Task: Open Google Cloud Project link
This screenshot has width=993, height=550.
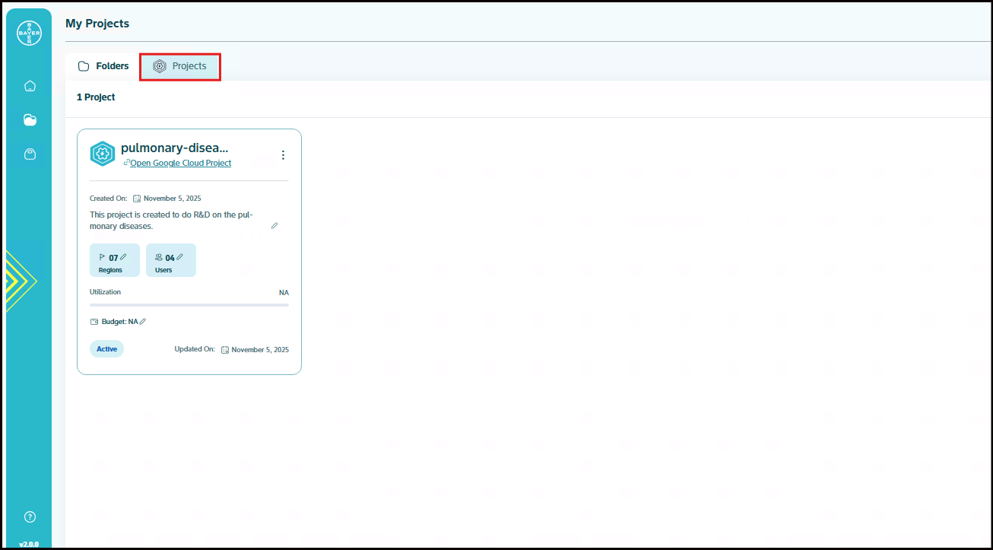Action: coord(180,163)
